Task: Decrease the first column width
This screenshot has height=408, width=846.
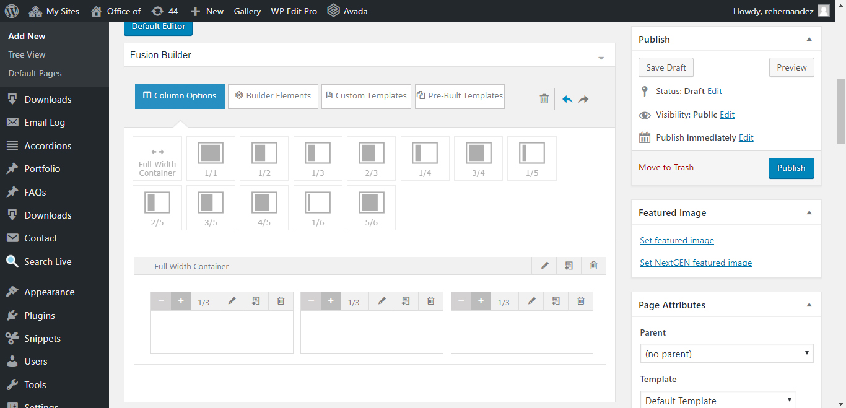Action: (x=161, y=302)
